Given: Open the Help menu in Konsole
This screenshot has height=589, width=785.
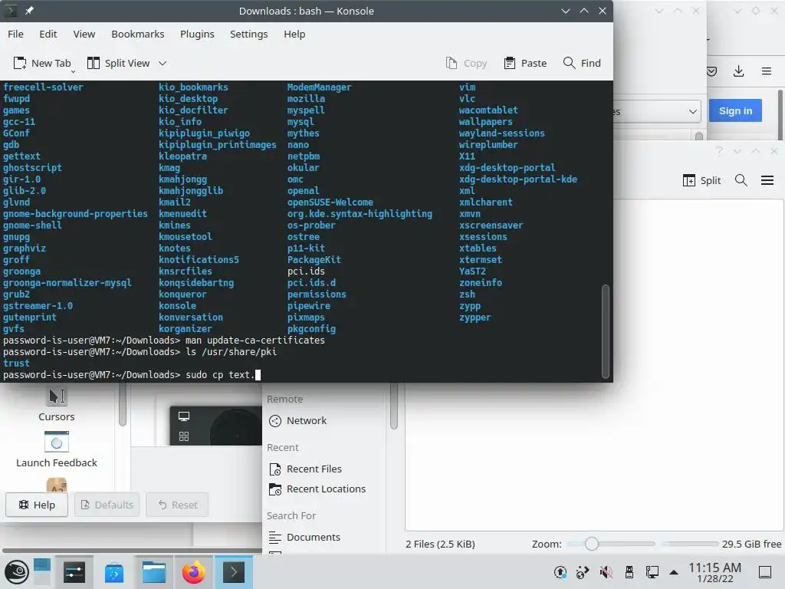Looking at the screenshot, I should (294, 34).
